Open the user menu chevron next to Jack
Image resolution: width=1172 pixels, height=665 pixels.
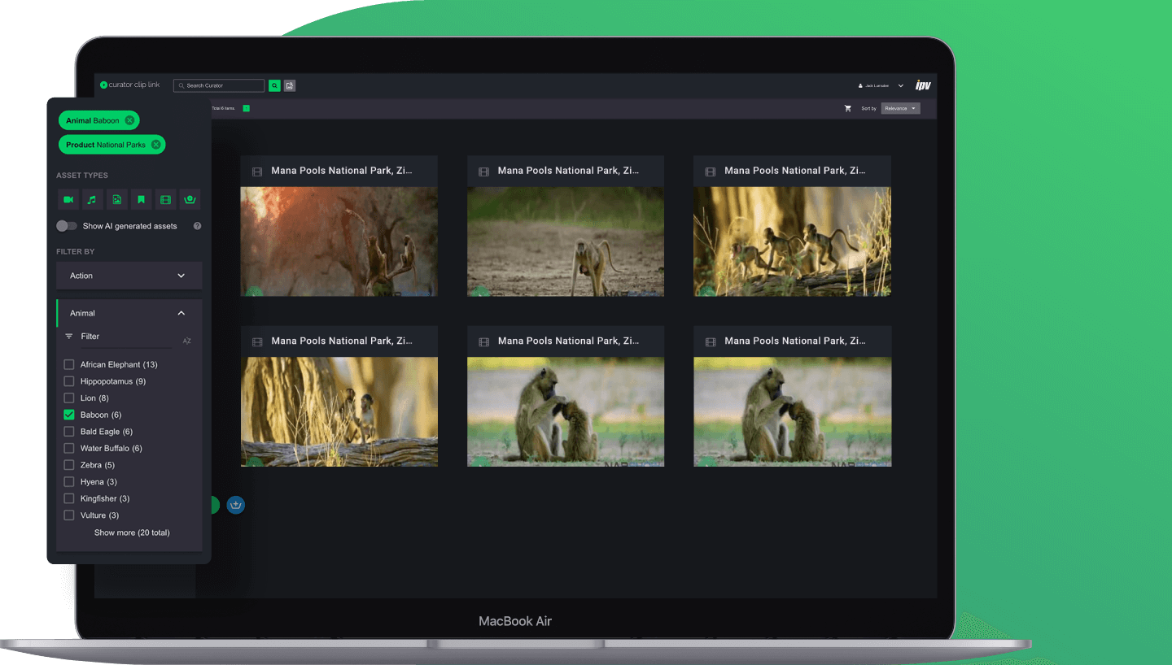901,85
